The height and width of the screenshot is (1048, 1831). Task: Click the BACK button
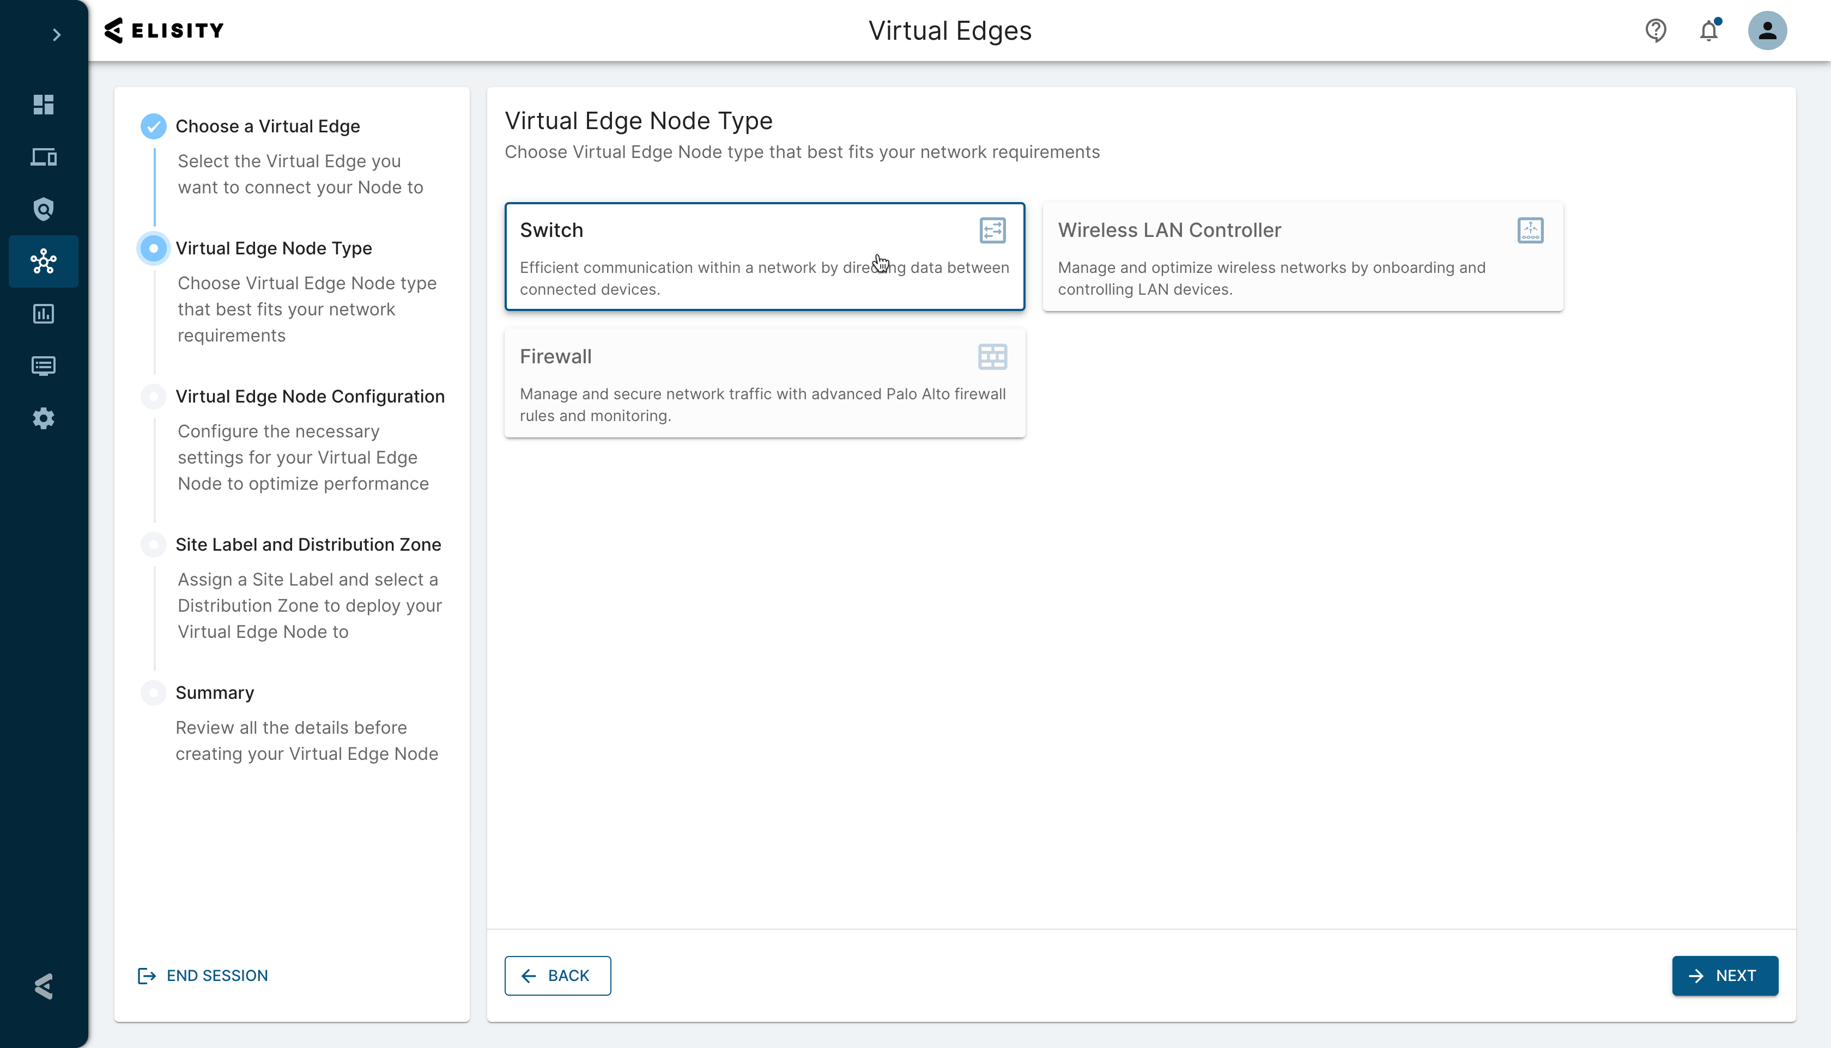557,976
